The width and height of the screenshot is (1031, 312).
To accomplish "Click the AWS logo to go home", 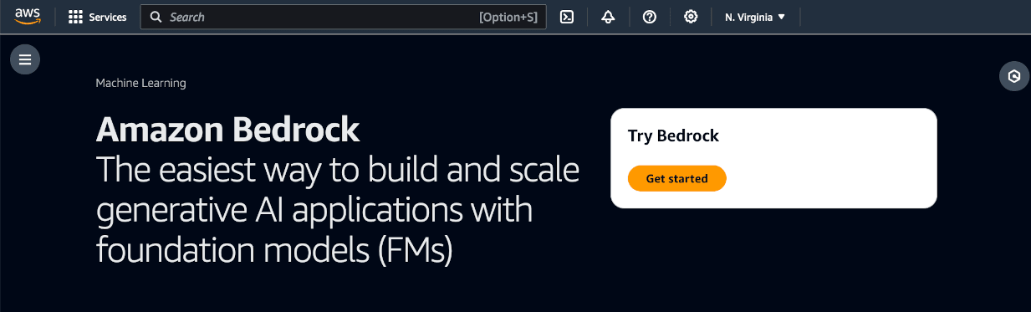I will coord(28,17).
